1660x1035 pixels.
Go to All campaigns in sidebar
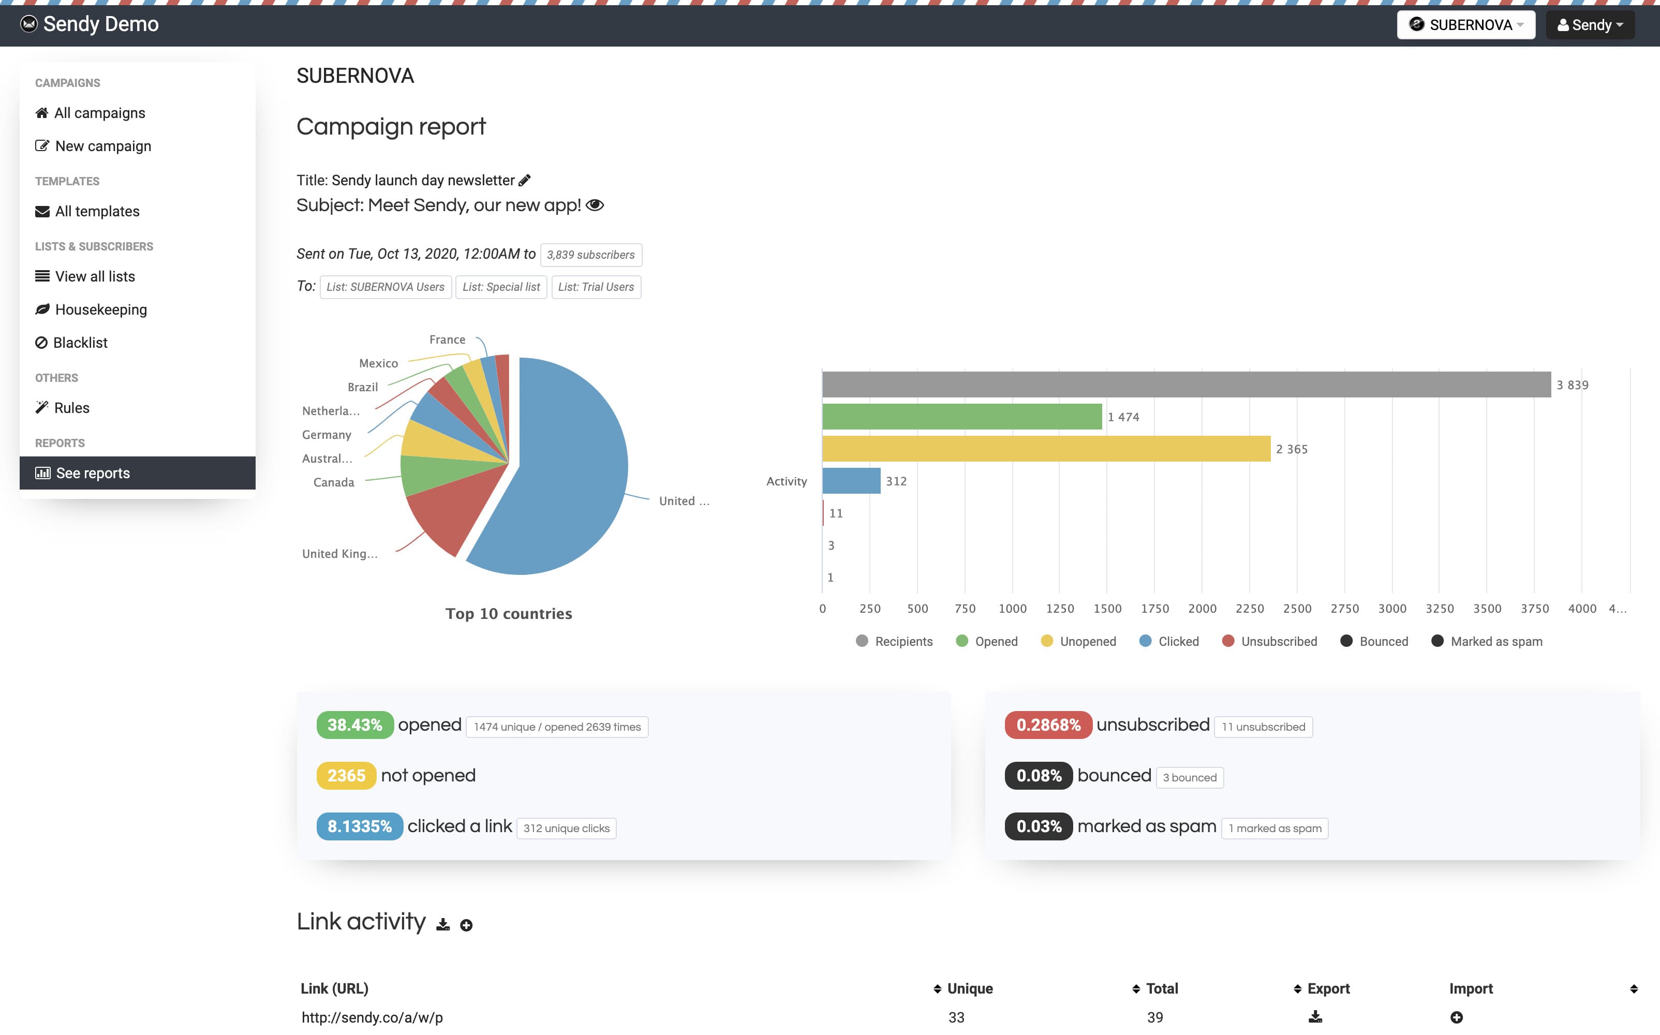(99, 113)
